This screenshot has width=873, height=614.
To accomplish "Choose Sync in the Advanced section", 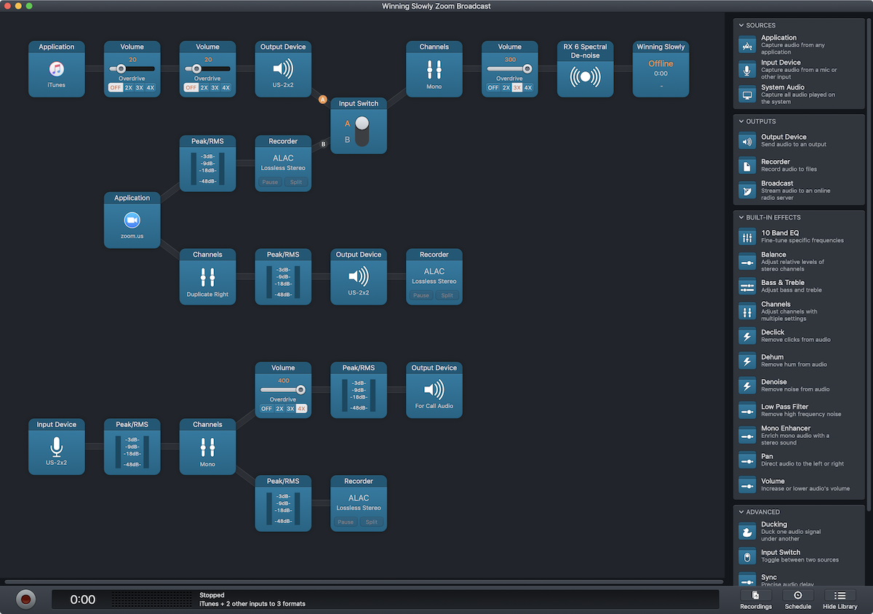I will tap(798, 580).
